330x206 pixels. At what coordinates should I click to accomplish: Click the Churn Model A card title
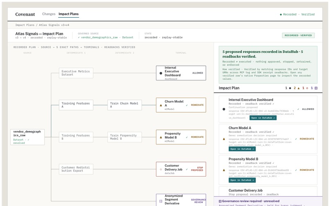tap(240, 128)
